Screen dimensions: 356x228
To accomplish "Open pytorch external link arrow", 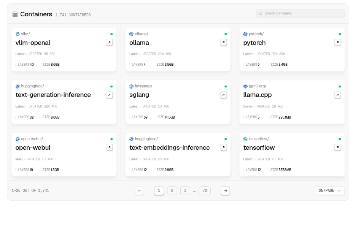I will click(x=338, y=42).
